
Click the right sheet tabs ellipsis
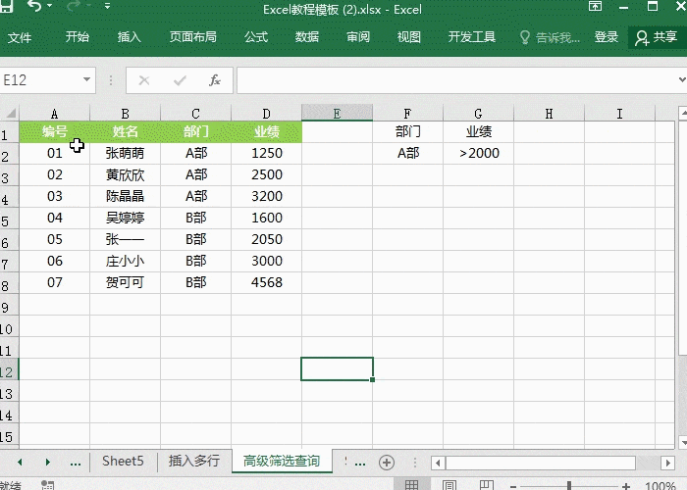pos(360,463)
